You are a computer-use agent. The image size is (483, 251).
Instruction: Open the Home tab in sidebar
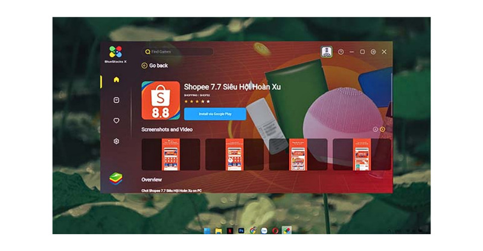116,79
